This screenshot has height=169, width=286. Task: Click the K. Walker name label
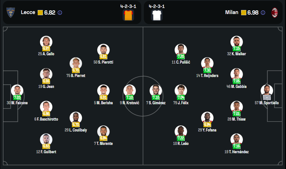pyautogui.click(x=237, y=54)
